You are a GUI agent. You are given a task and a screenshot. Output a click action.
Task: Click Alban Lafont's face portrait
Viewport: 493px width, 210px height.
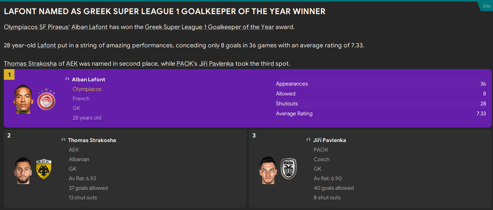(x=24, y=99)
